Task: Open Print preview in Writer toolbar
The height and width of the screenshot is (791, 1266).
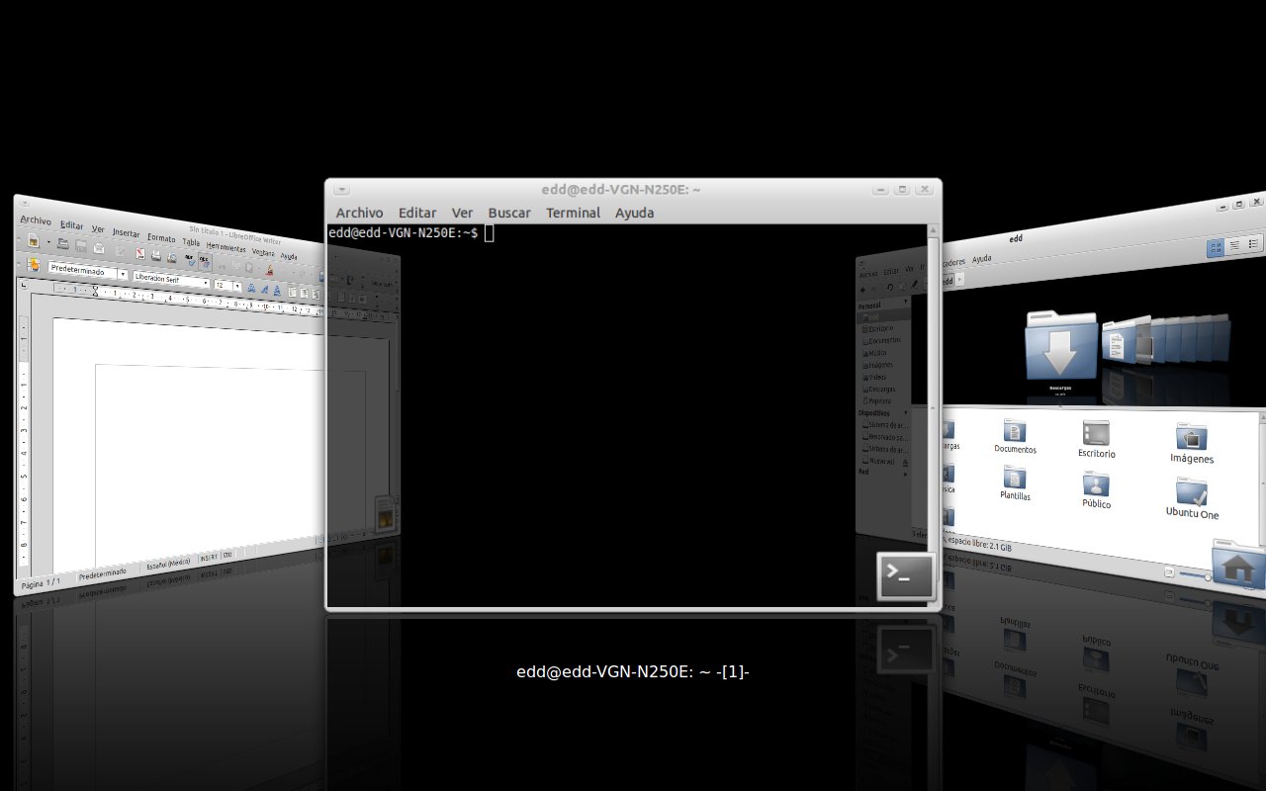Action: pos(172,257)
